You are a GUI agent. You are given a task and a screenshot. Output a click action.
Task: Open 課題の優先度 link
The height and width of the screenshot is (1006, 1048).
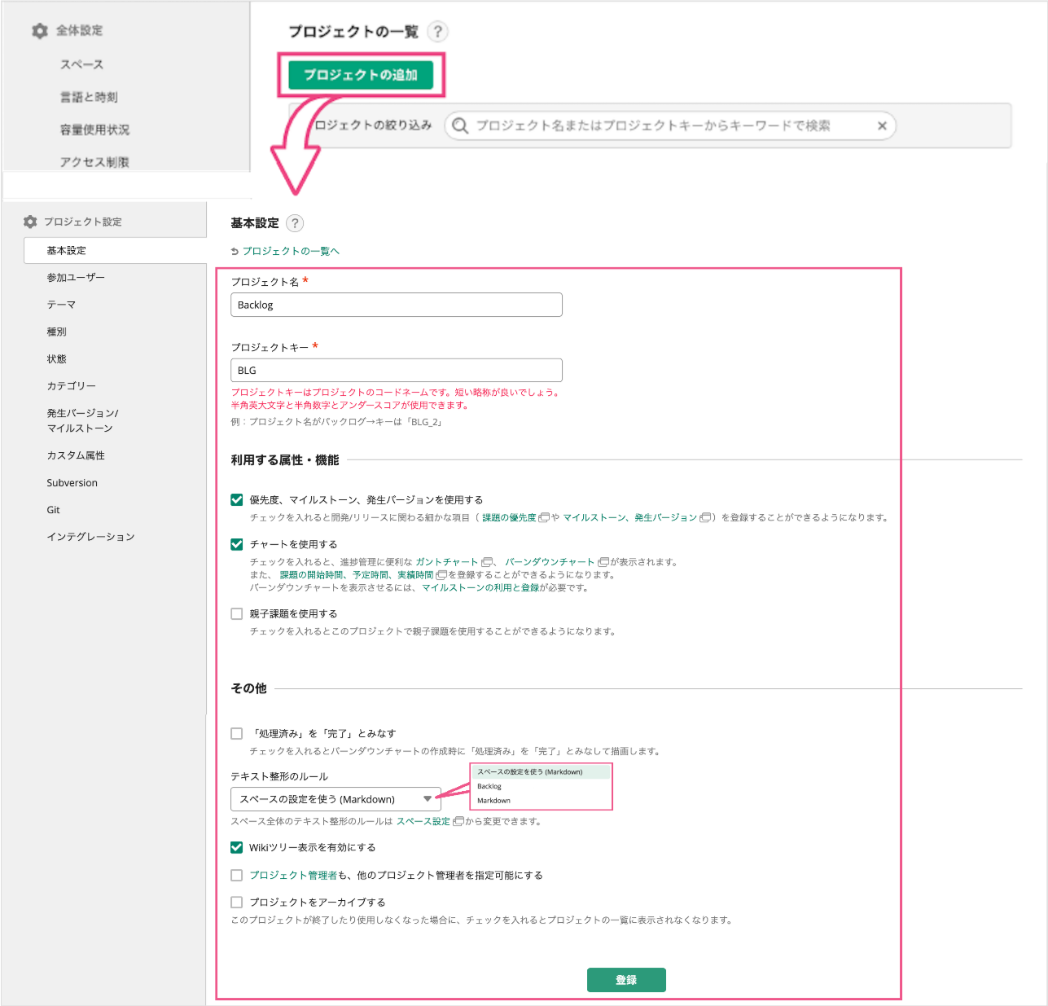click(x=509, y=517)
